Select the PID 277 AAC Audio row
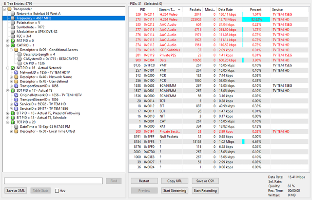 pos(219,30)
